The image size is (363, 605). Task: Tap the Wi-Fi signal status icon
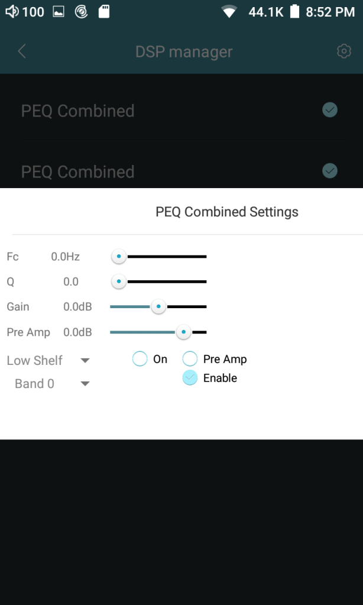[x=229, y=12]
